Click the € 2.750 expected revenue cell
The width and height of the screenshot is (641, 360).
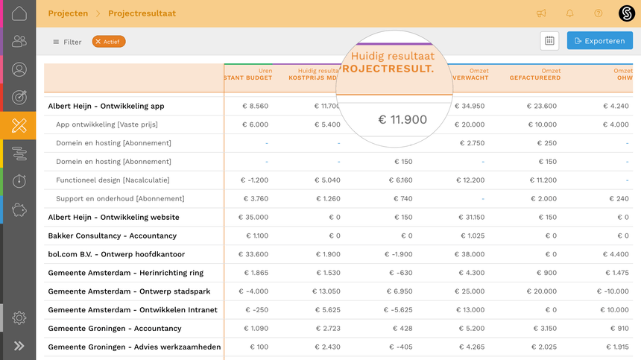[472, 143]
